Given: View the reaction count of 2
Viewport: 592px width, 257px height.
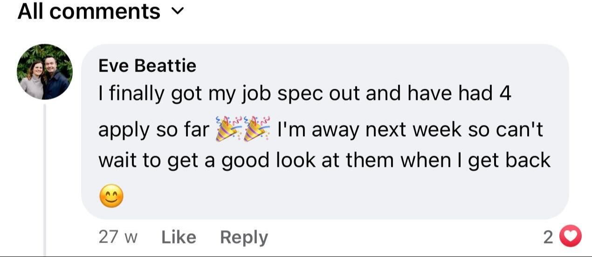Looking at the screenshot, I should tap(548, 237).
